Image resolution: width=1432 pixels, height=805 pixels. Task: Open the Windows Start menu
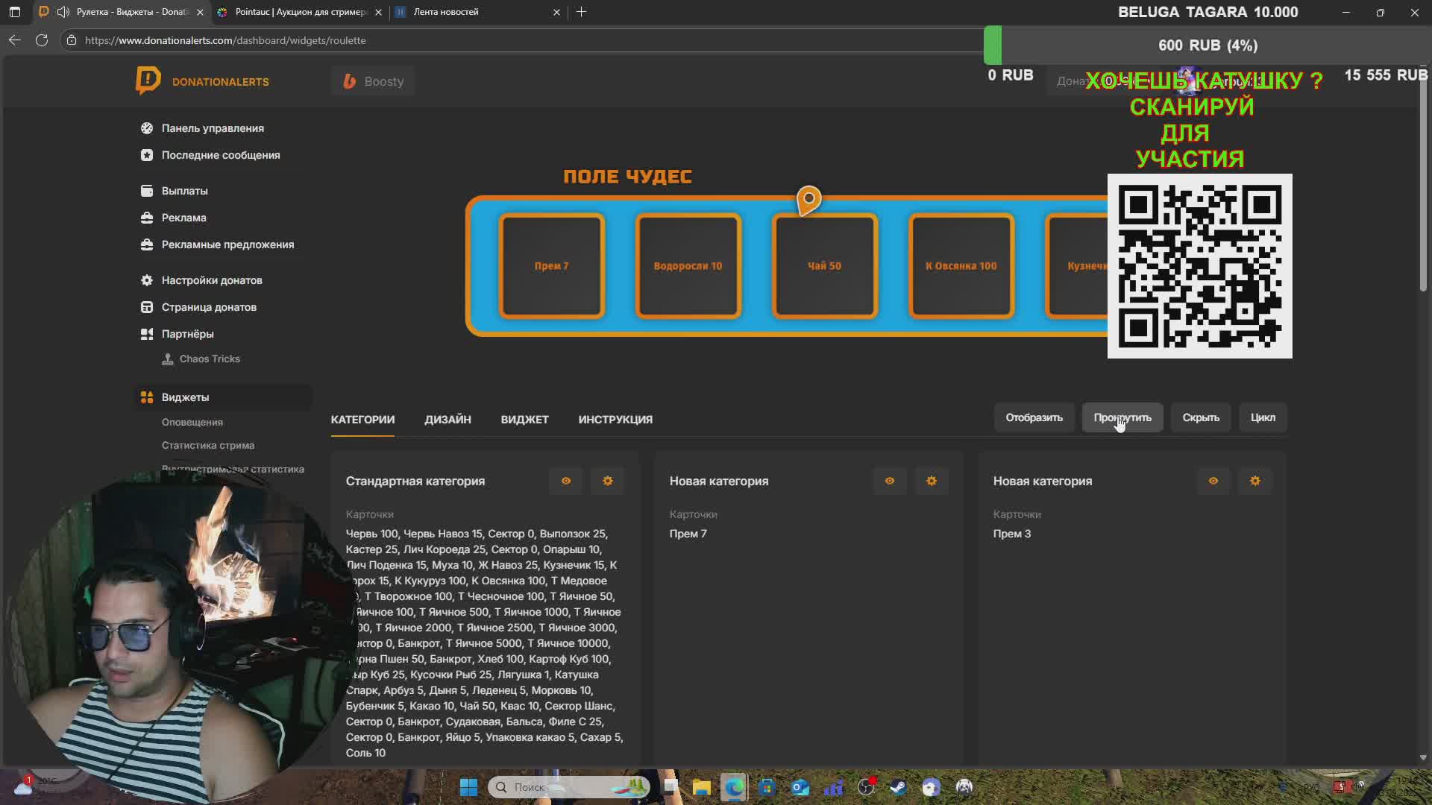[468, 787]
